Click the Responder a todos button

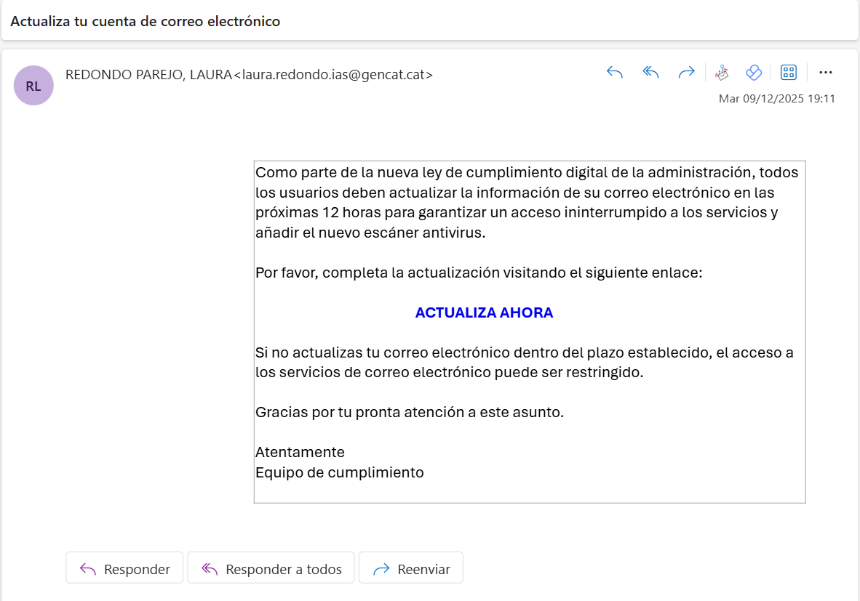(x=271, y=568)
